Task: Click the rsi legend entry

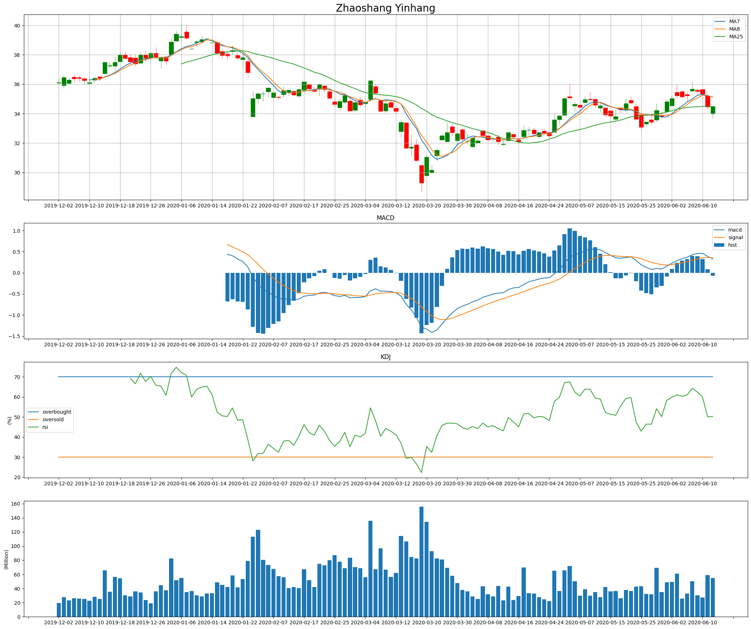Action: click(x=45, y=427)
